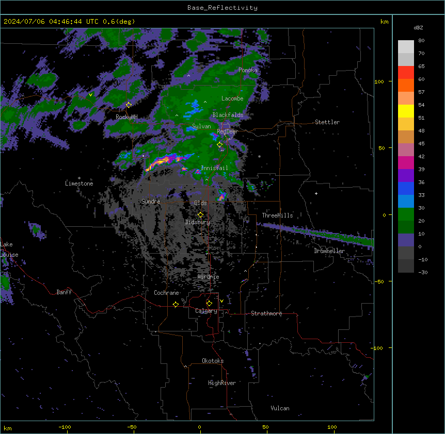Click the orange 57-60 dBZ legend swatch

click(406, 85)
